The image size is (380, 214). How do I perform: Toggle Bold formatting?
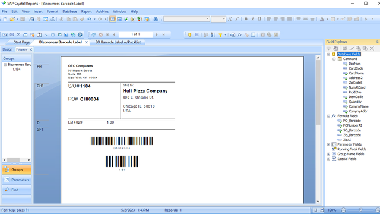(246, 19)
